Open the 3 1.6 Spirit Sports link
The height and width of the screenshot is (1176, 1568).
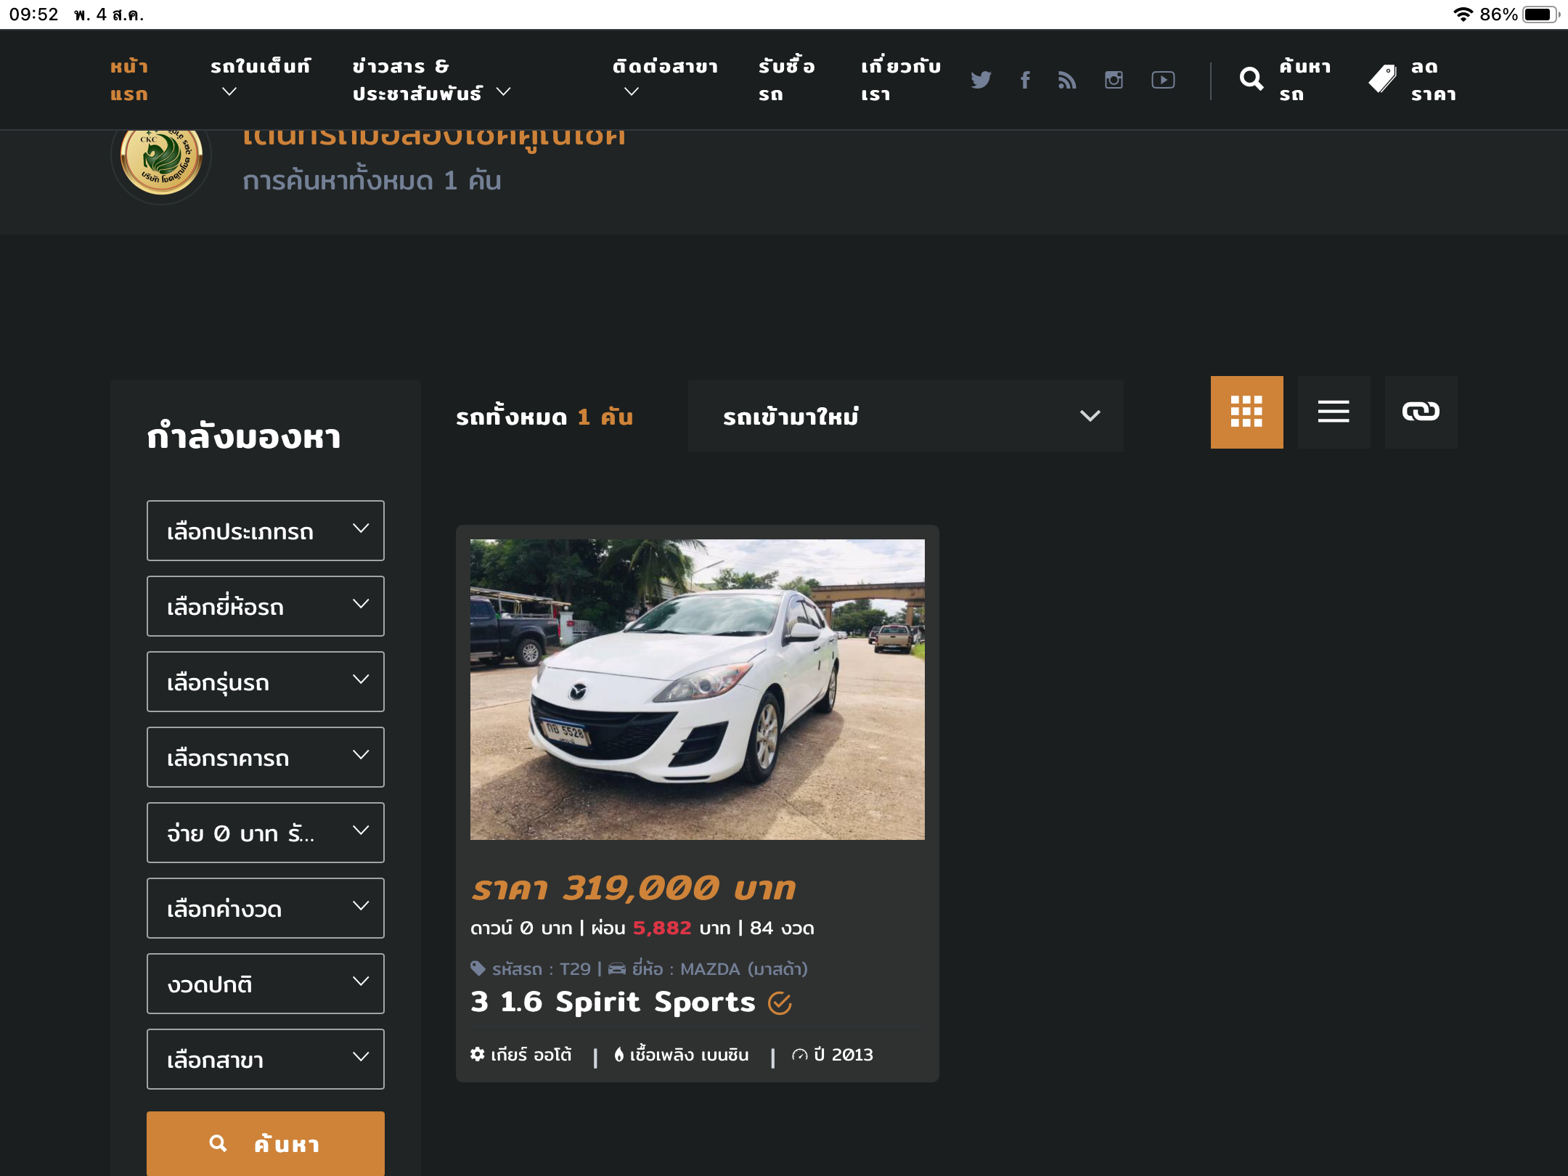click(x=613, y=1002)
